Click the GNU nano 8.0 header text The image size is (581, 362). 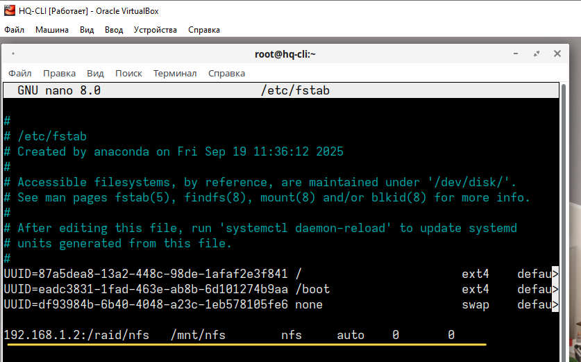[x=59, y=90]
